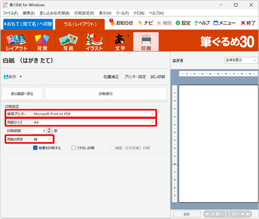Expand the 用紙サイズ A4 dropdown
Viewport: 259px width, 219px height.
tap(152, 122)
